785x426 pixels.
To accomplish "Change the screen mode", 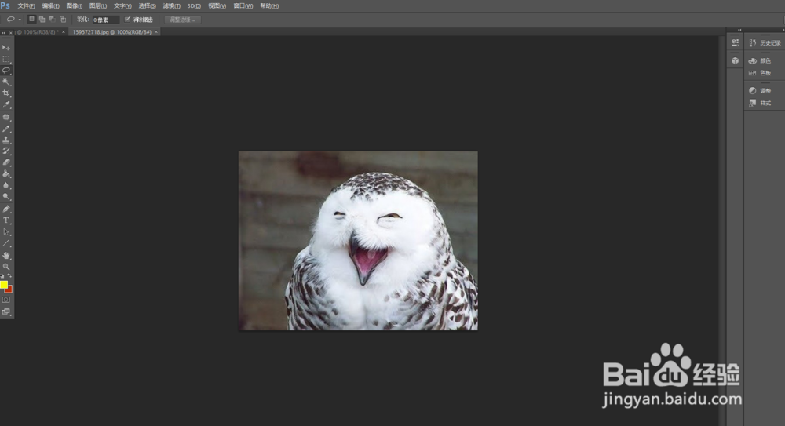I will (6, 311).
